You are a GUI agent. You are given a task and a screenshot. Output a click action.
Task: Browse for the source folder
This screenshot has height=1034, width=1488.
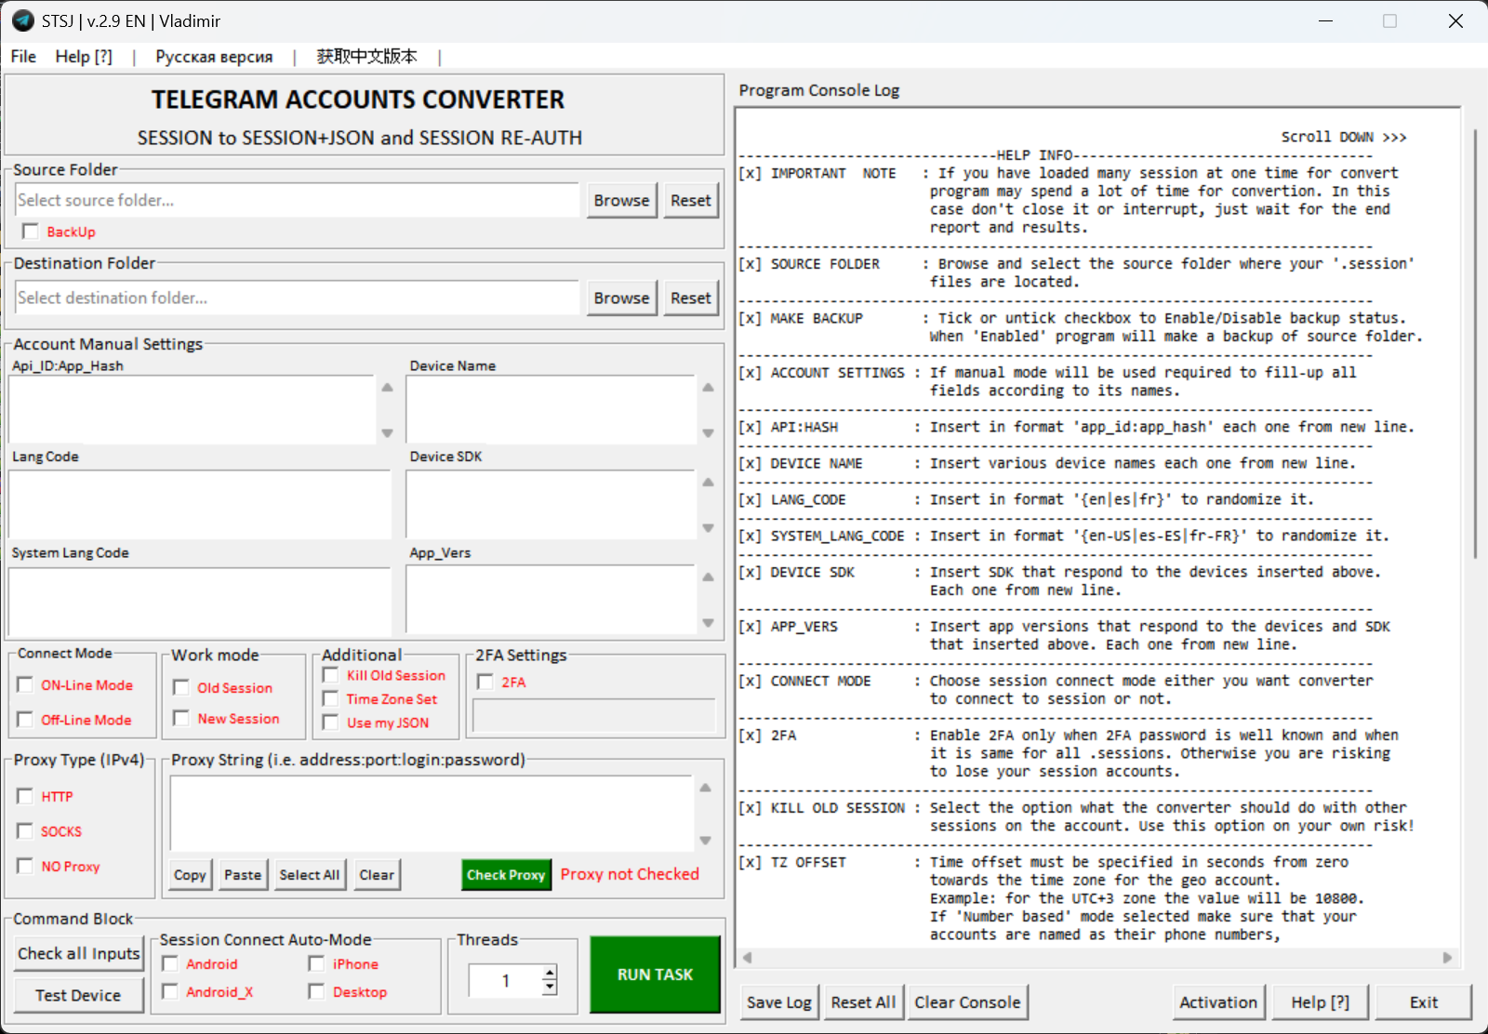coord(621,200)
